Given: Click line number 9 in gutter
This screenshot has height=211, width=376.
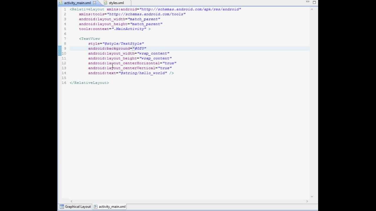Looking at the screenshot, I should (x=65, y=48).
